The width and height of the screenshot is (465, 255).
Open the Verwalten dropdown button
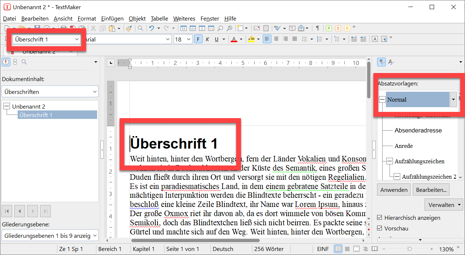pos(444,205)
